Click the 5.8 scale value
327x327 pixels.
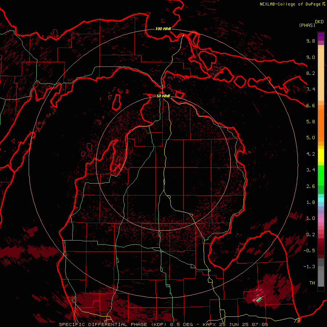pos(311,122)
